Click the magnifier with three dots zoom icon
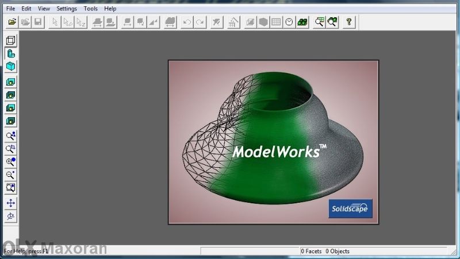The width and height of the screenshot is (460, 259). pyautogui.click(x=10, y=136)
